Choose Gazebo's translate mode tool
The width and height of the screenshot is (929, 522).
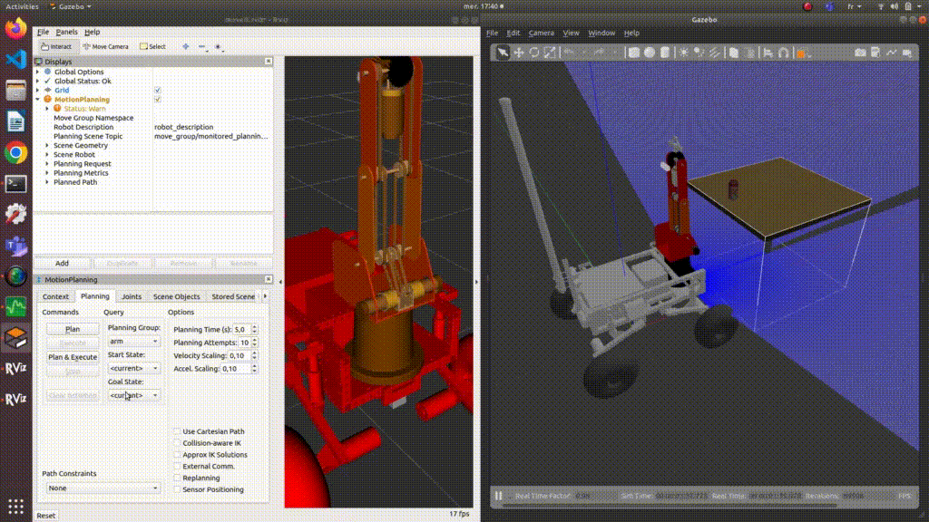point(518,53)
